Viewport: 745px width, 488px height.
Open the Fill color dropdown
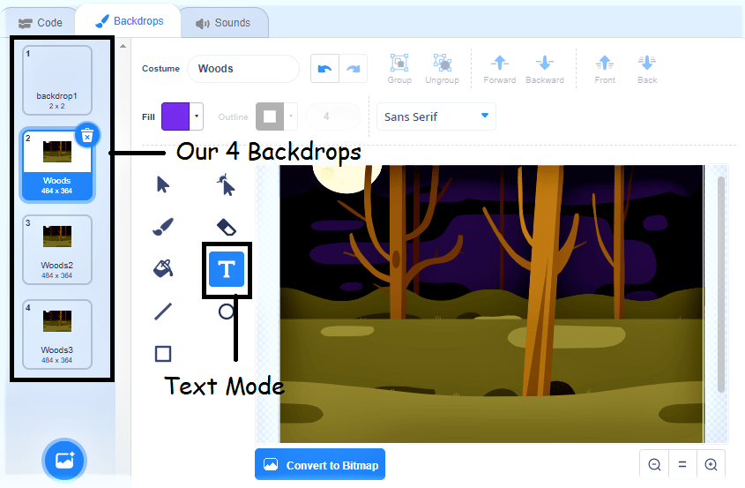click(x=197, y=116)
